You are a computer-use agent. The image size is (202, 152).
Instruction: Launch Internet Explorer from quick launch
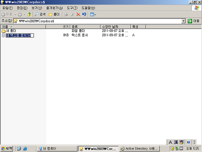pyautogui.click(x=25, y=149)
